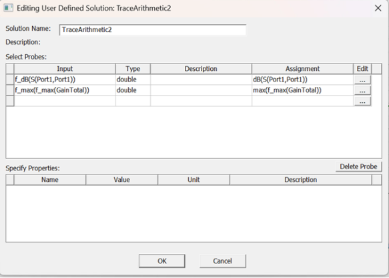Close the Editing User Defined Solution dialog

tap(378, 8)
